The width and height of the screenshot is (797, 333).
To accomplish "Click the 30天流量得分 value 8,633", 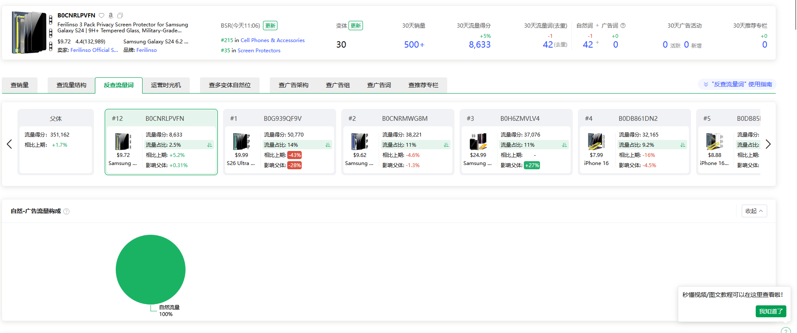I will tap(480, 45).
